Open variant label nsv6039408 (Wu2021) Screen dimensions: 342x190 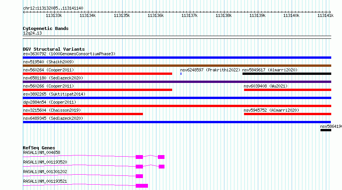[x=266, y=86]
